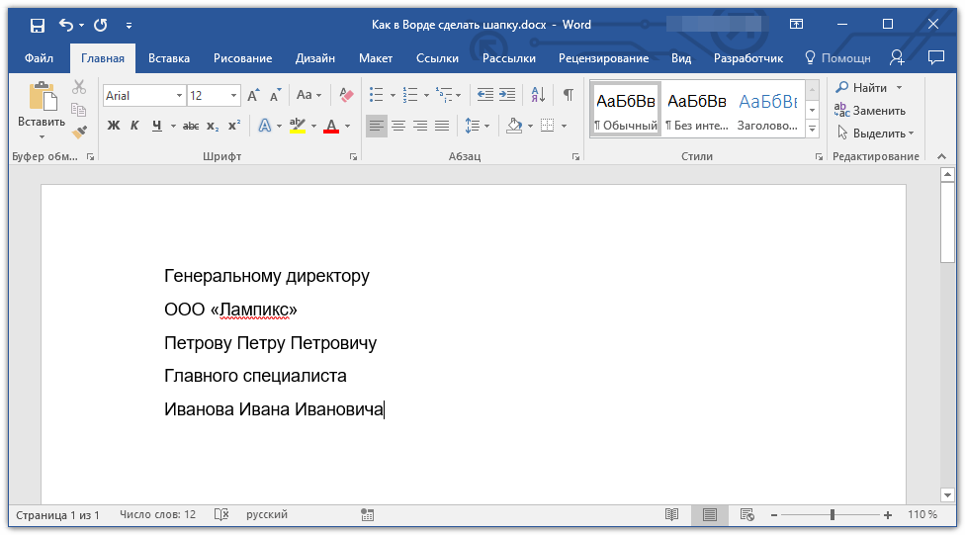
Task: Collapse the ribbon with the chevron
Action: point(941,156)
